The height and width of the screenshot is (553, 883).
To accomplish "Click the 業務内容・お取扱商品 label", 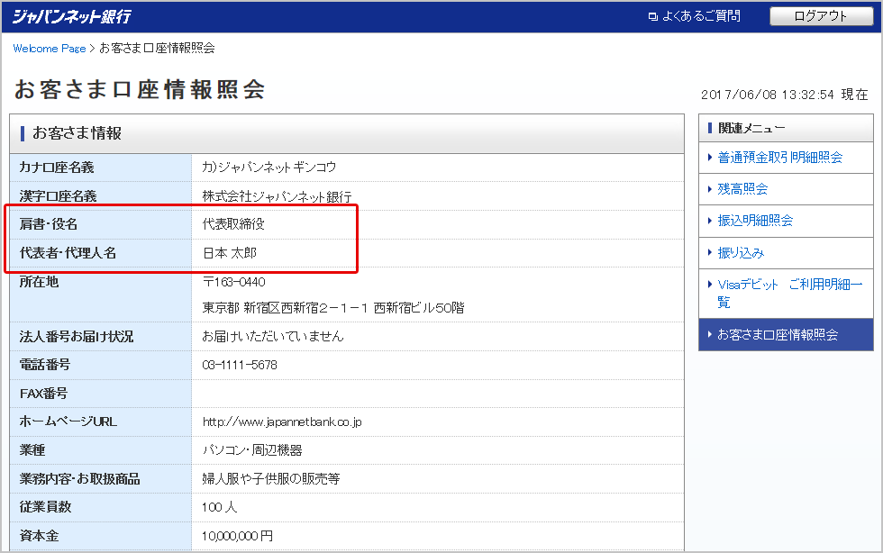I will tap(80, 479).
